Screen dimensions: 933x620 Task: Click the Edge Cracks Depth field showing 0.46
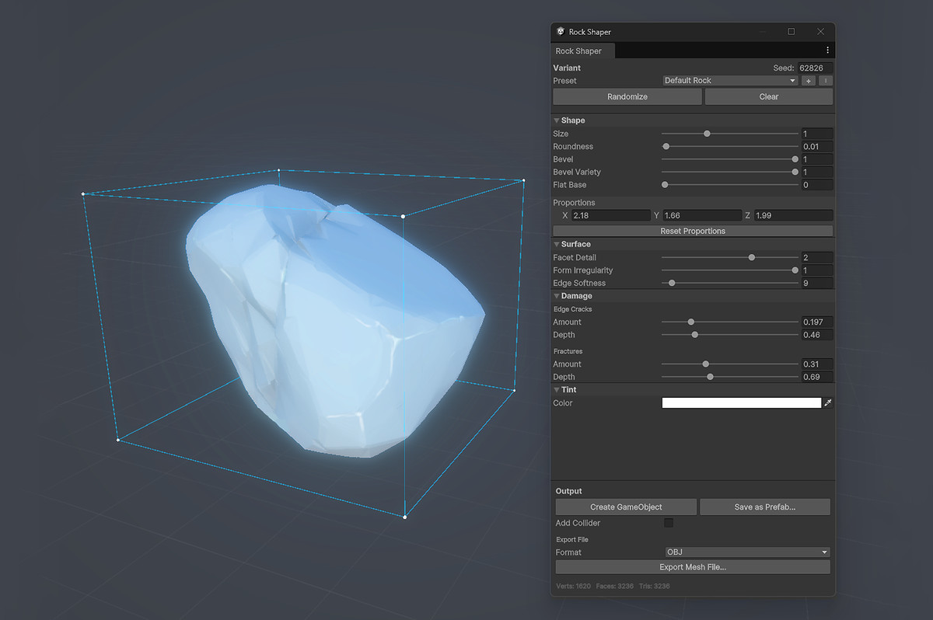(817, 335)
